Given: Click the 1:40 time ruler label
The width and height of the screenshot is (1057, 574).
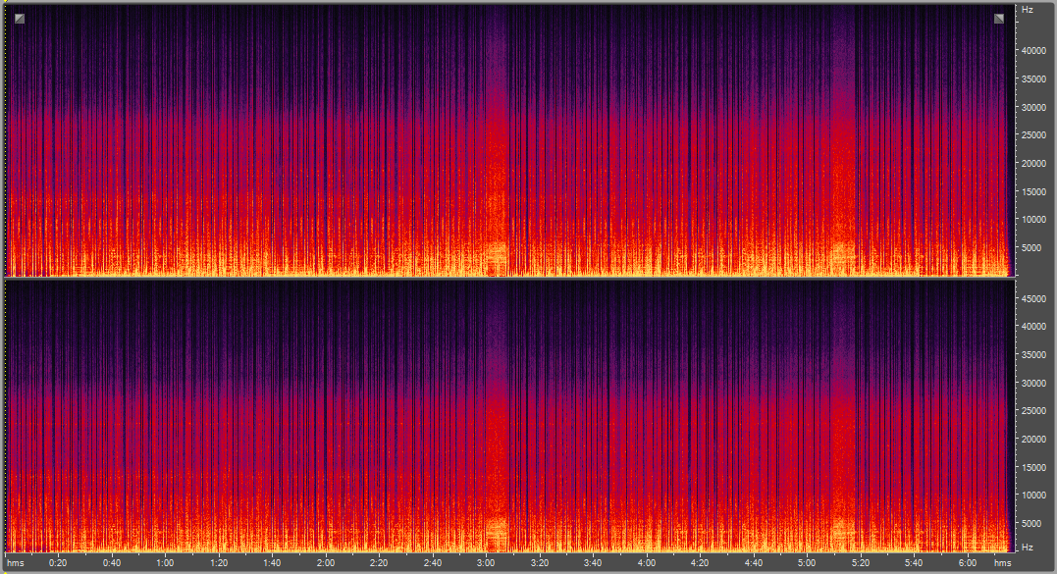Looking at the screenshot, I should point(272,563).
